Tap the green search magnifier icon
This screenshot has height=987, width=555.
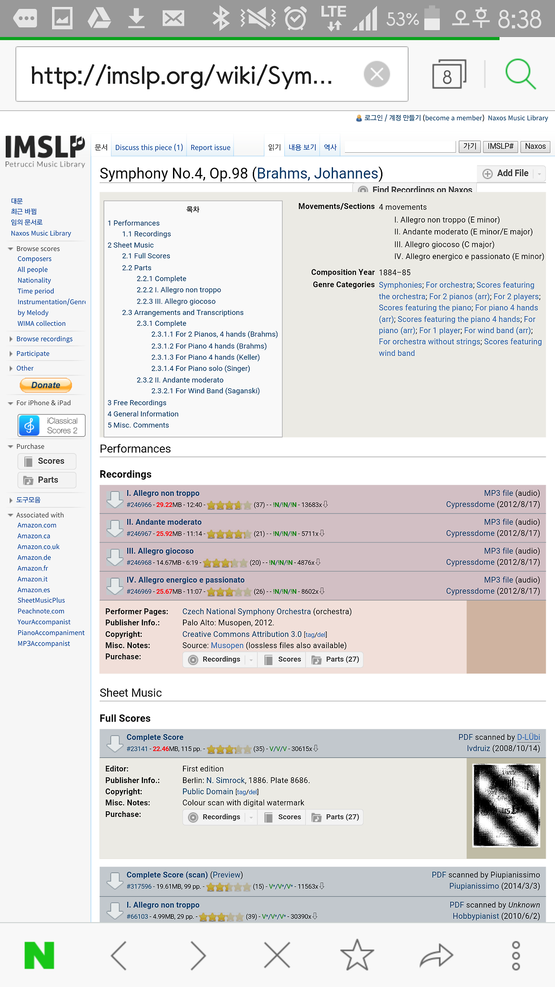click(520, 74)
